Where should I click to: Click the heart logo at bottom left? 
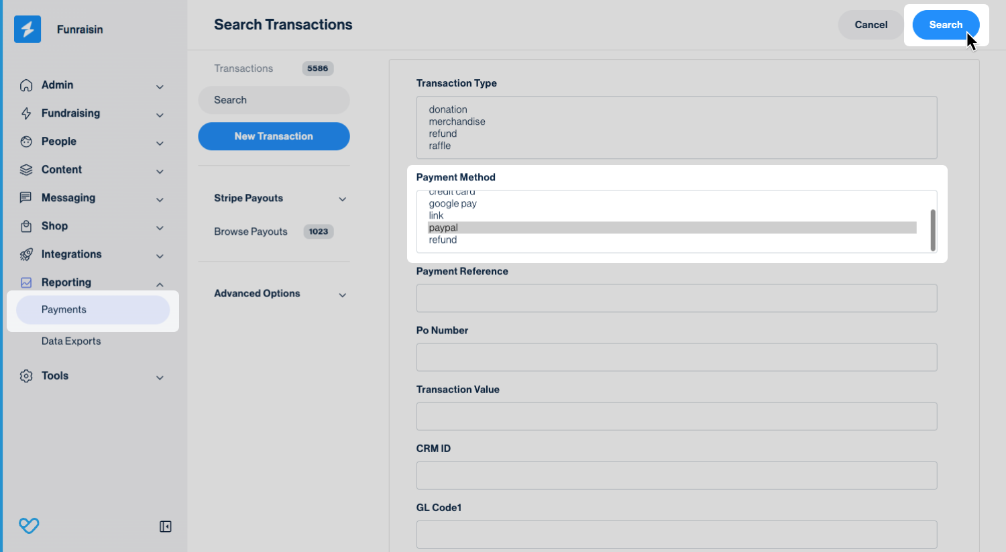(x=29, y=526)
